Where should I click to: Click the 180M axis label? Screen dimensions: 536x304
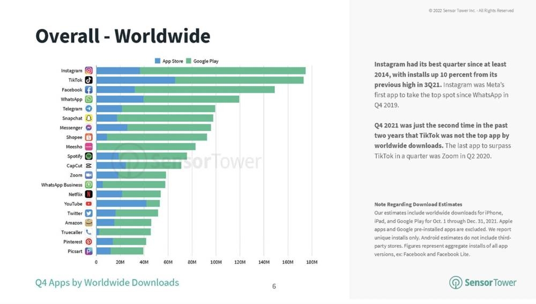(312, 262)
